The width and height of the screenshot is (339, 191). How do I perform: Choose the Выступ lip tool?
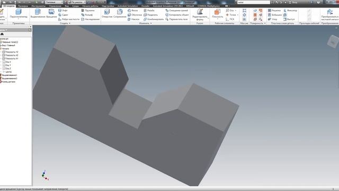289,19
